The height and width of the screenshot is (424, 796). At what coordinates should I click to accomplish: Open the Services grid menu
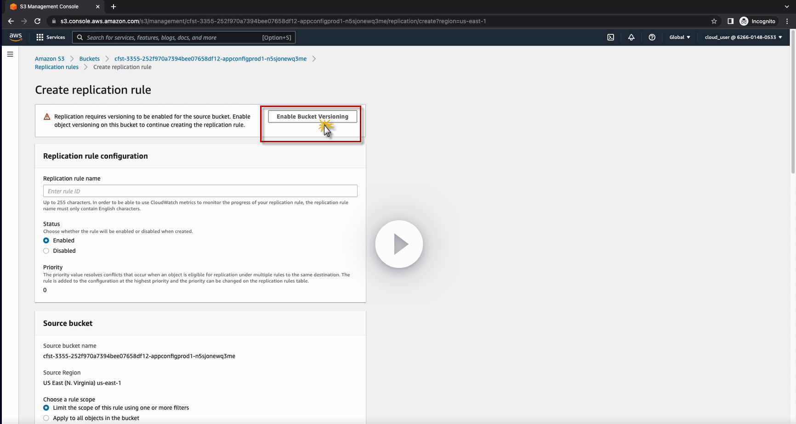click(51, 37)
